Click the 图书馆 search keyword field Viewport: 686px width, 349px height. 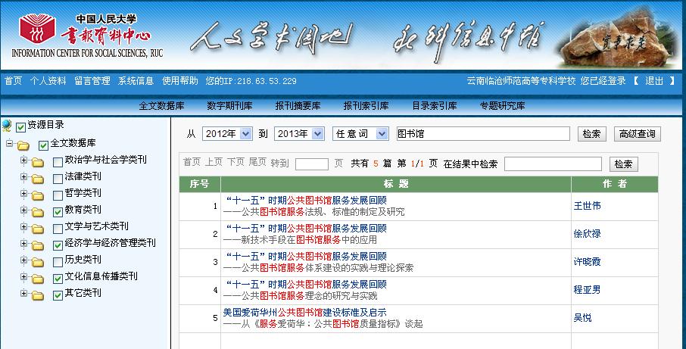[x=482, y=134]
